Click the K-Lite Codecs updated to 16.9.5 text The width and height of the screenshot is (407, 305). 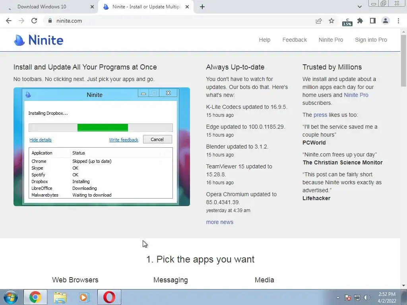point(246,107)
